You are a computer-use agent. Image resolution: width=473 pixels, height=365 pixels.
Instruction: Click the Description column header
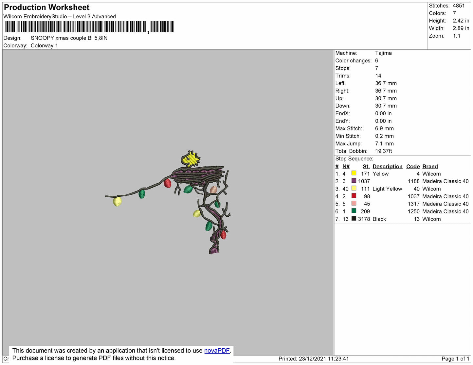(x=388, y=166)
